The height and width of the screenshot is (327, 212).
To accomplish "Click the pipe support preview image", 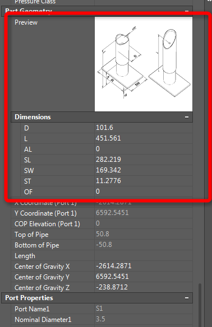I will point(144,64).
